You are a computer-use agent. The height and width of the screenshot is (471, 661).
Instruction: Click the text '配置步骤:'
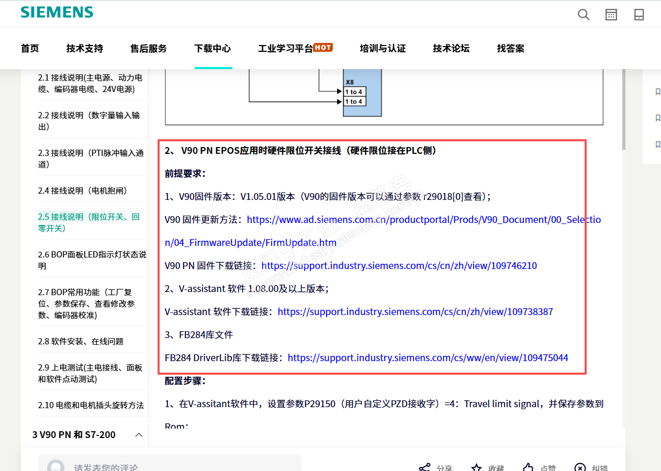click(x=185, y=380)
